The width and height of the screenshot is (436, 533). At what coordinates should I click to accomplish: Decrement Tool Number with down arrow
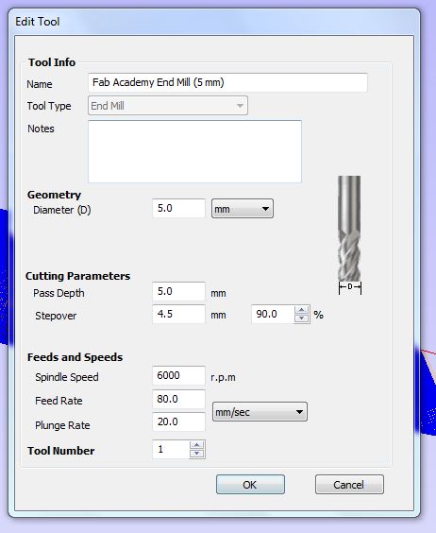pos(197,454)
